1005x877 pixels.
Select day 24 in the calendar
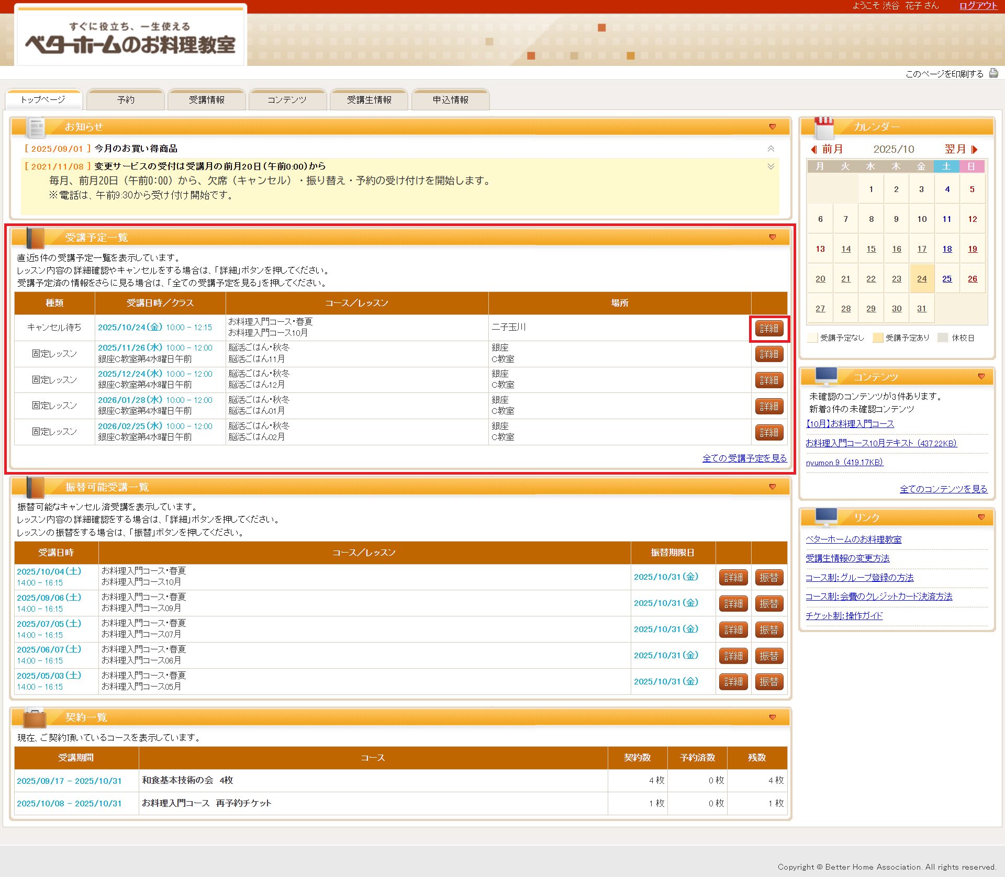click(921, 279)
